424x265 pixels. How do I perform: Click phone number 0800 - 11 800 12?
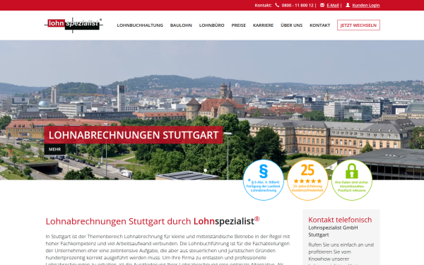[298, 6]
